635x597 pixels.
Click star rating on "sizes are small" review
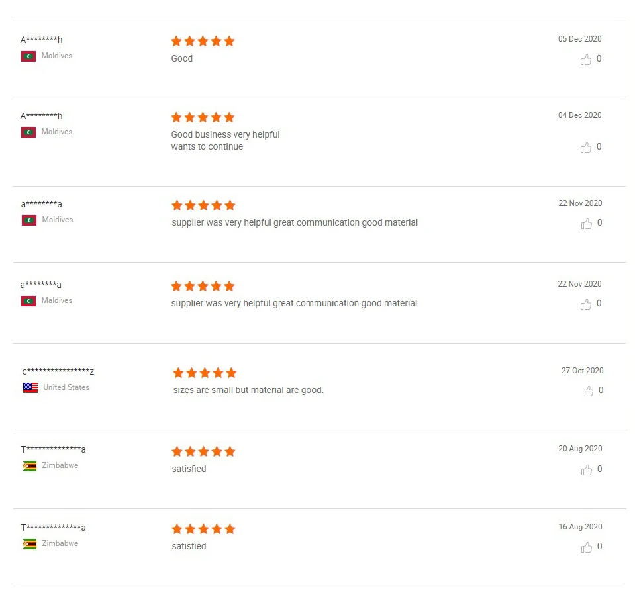[x=205, y=373]
